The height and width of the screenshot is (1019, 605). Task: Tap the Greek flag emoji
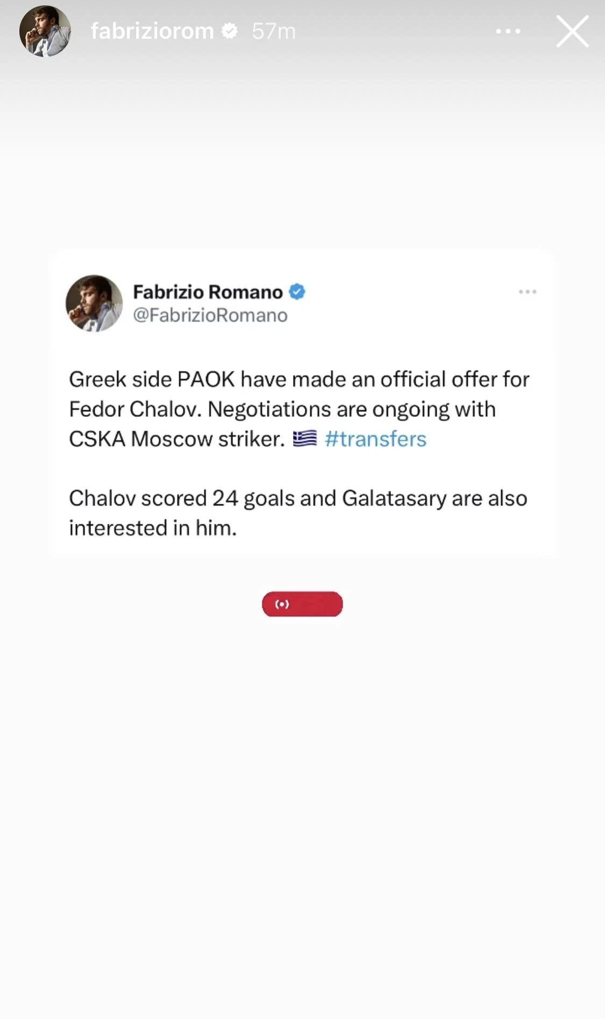click(x=304, y=439)
